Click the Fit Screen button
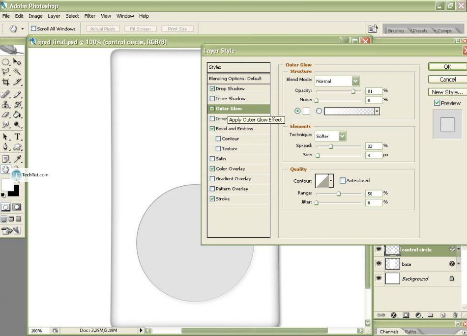The height and width of the screenshot is (336, 467). tap(140, 29)
